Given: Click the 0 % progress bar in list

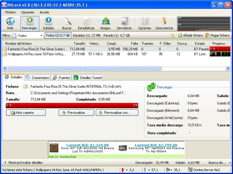Looking at the screenshot, I should click(220, 49).
